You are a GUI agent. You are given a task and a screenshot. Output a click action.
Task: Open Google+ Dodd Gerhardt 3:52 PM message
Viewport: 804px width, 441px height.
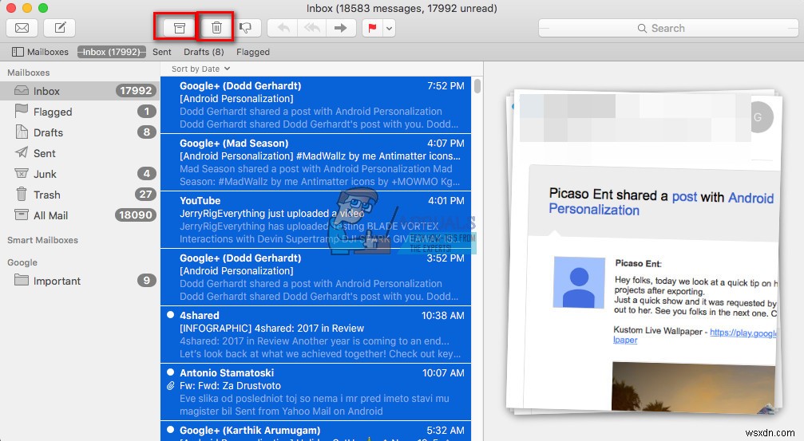(315, 277)
